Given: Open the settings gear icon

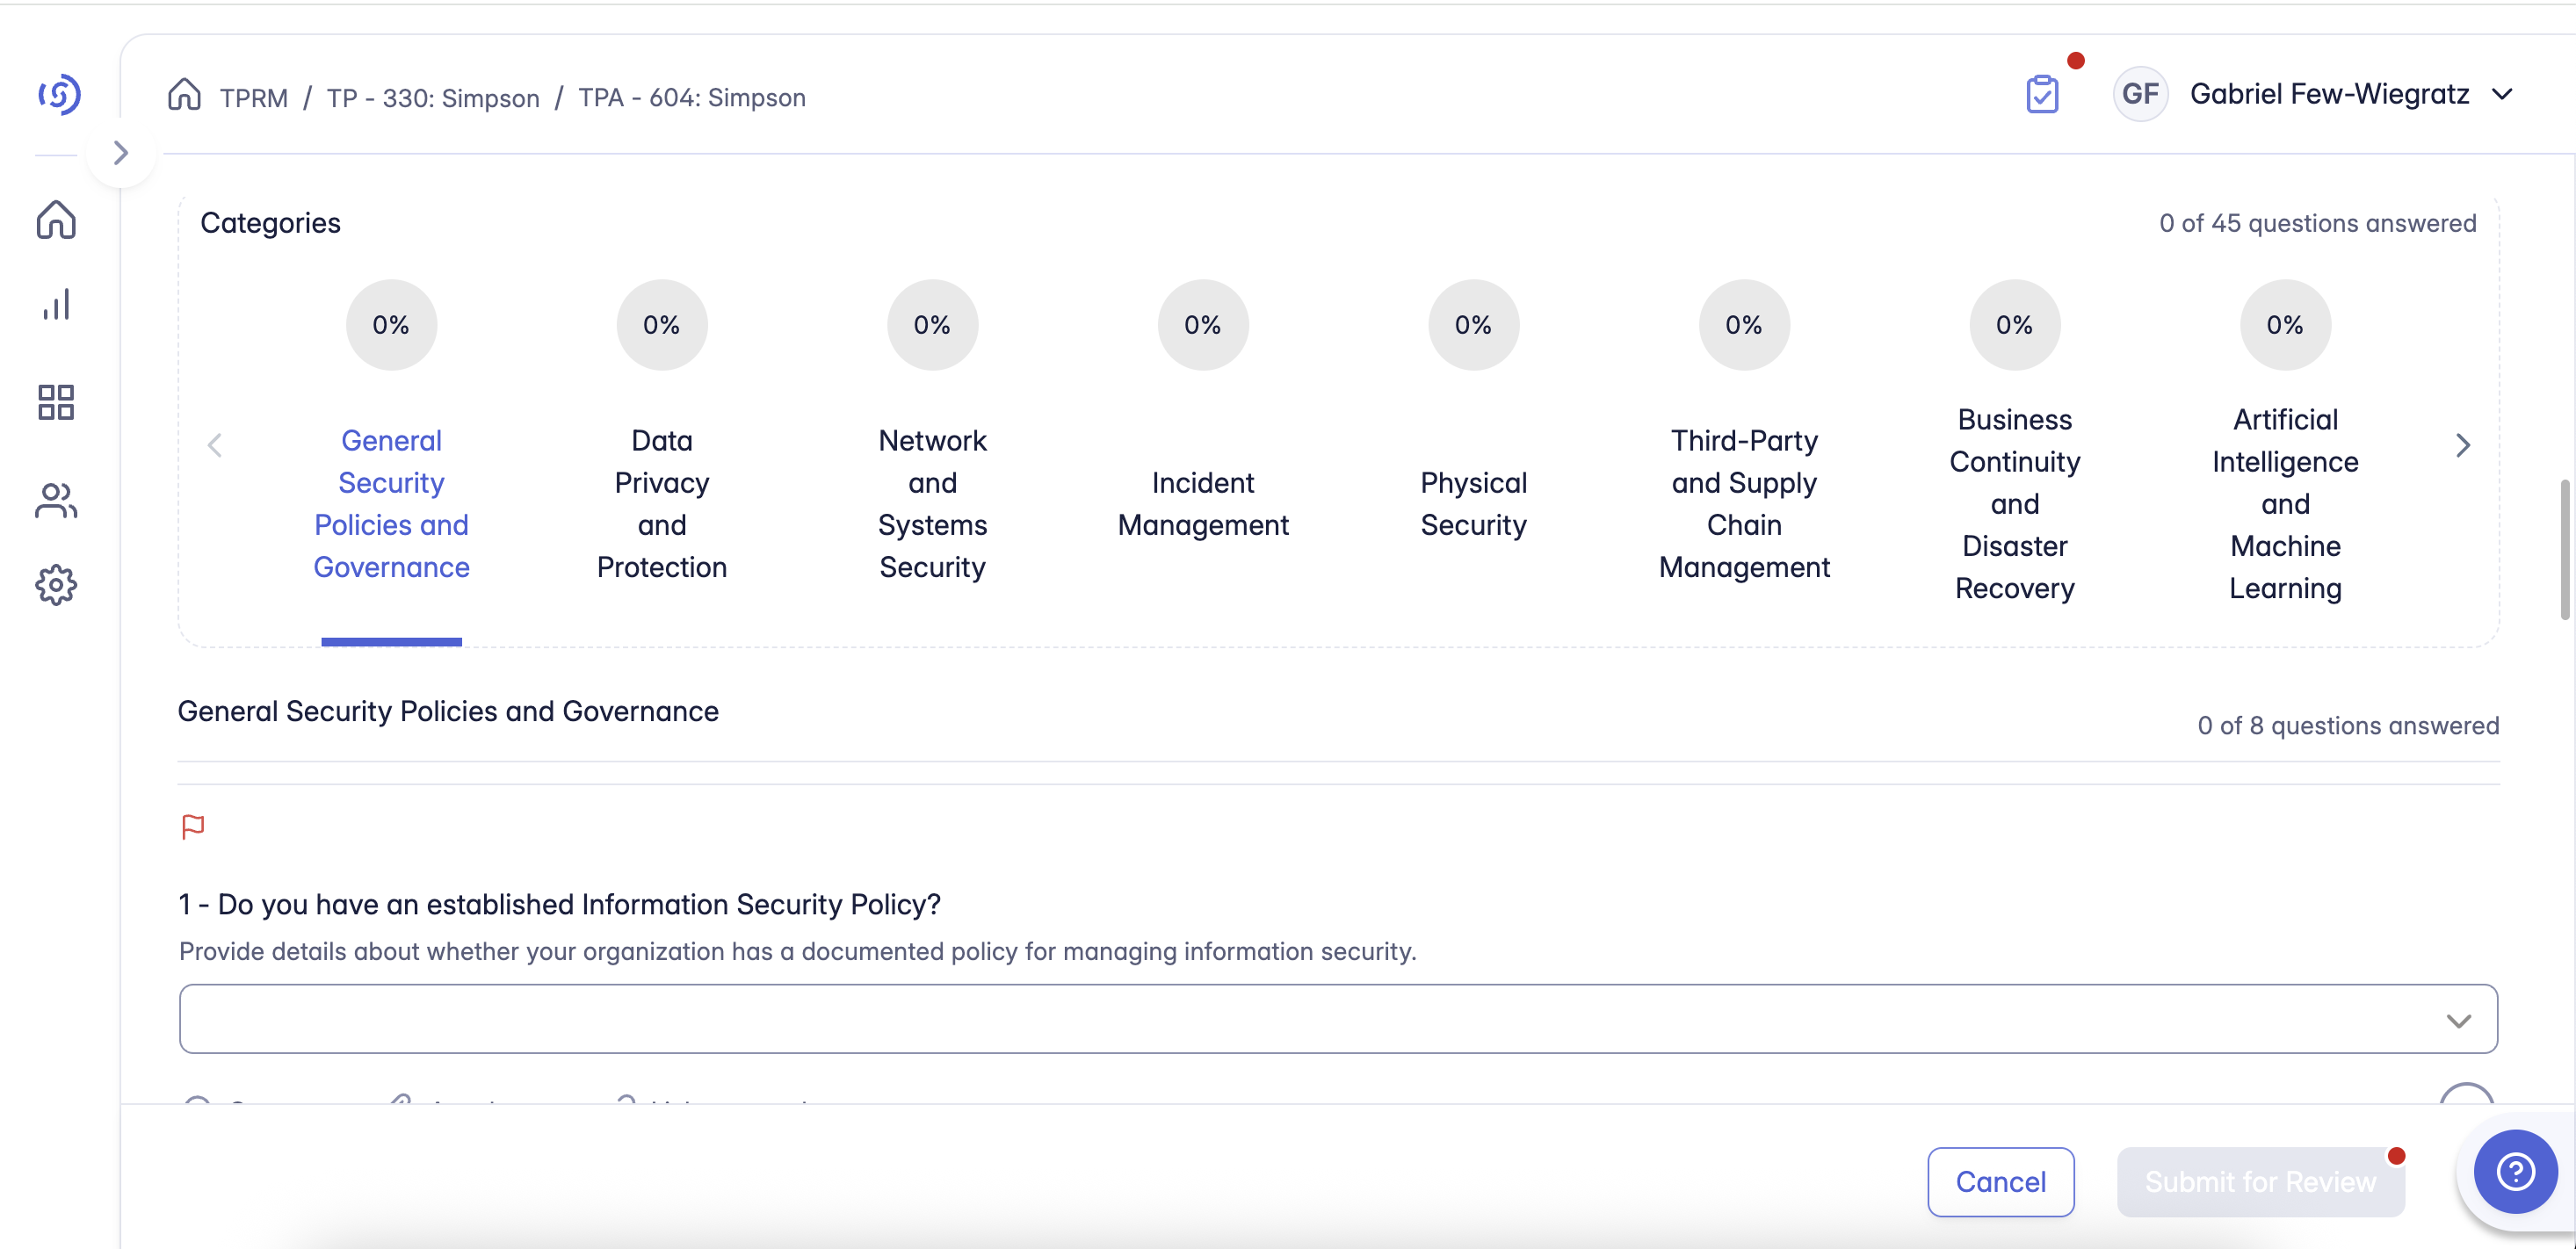Looking at the screenshot, I should coord(56,586).
